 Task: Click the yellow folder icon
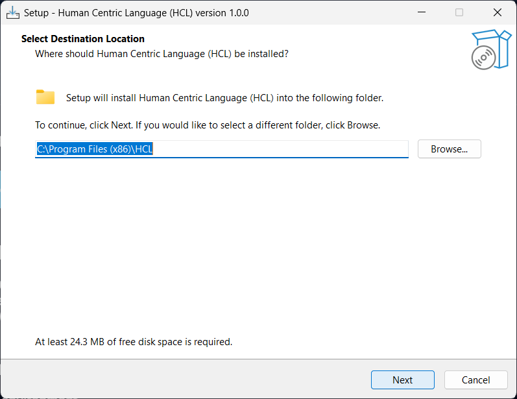coord(45,97)
